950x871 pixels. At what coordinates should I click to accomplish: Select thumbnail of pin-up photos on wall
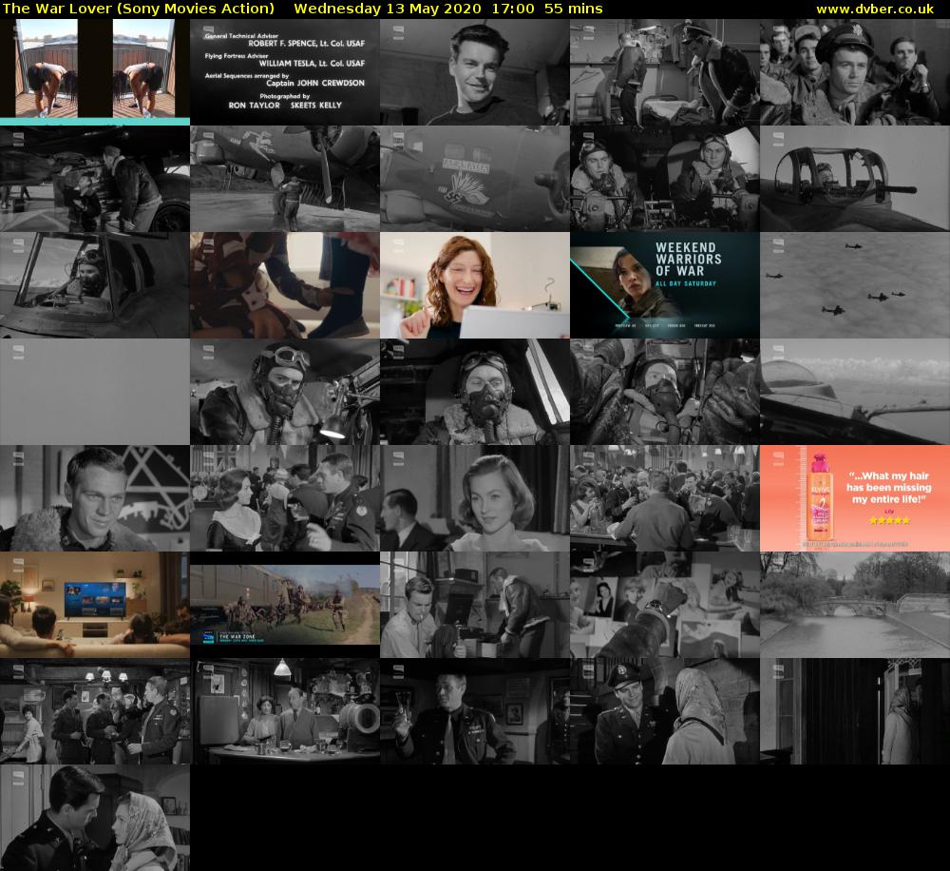point(665,605)
